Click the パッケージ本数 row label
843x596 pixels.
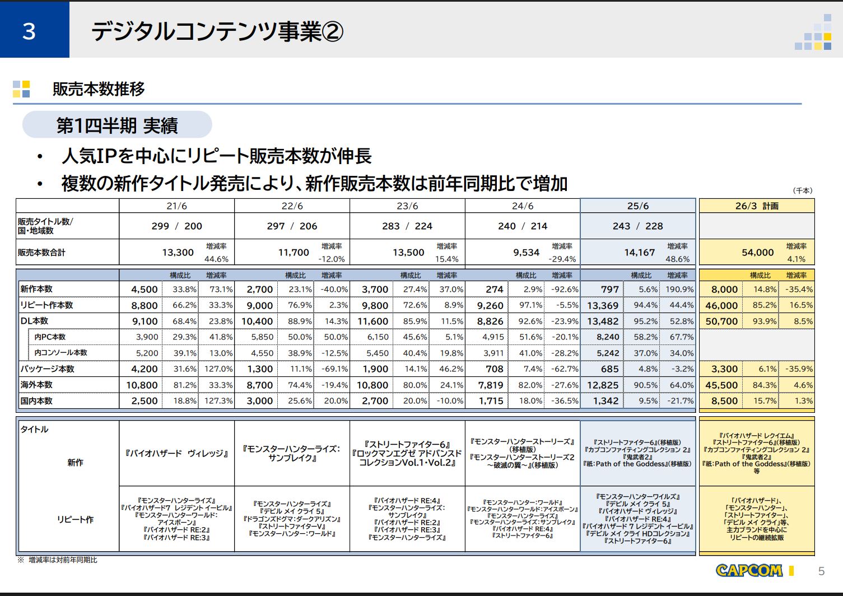pyautogui.click(x=48, y=369)
